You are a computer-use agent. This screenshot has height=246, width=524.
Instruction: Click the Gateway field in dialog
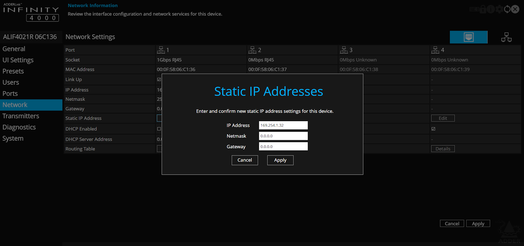[x=283, y=146]
